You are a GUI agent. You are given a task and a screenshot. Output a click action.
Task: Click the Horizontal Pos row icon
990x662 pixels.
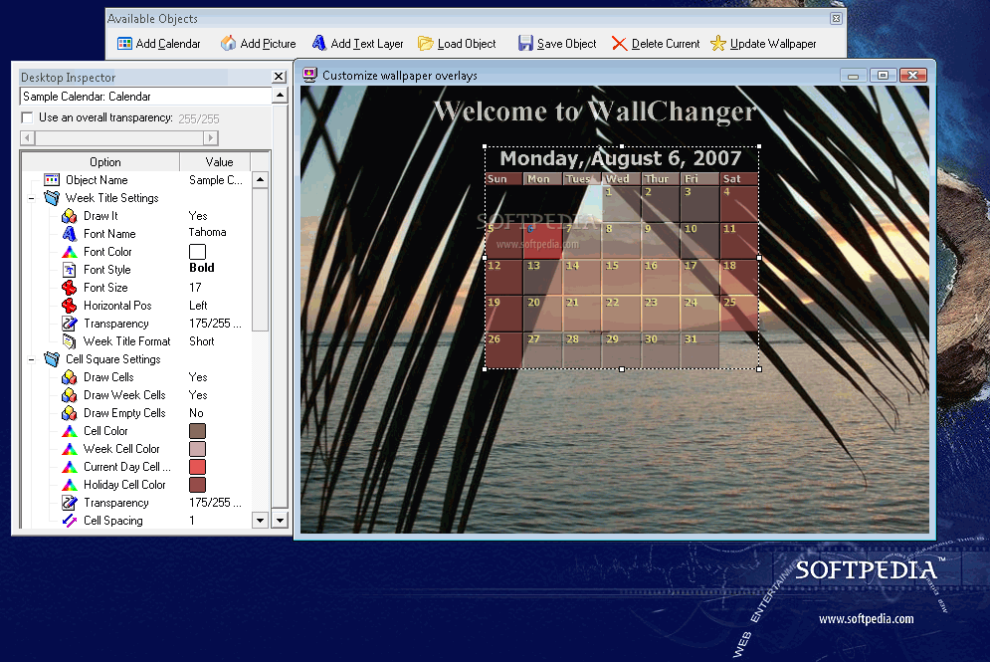click(70, 305)
